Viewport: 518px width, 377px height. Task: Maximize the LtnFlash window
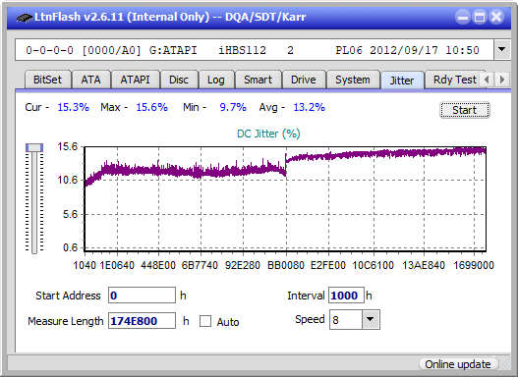480,17
